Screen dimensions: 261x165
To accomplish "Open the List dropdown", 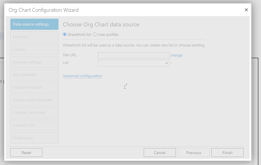I will pos(133,63).
